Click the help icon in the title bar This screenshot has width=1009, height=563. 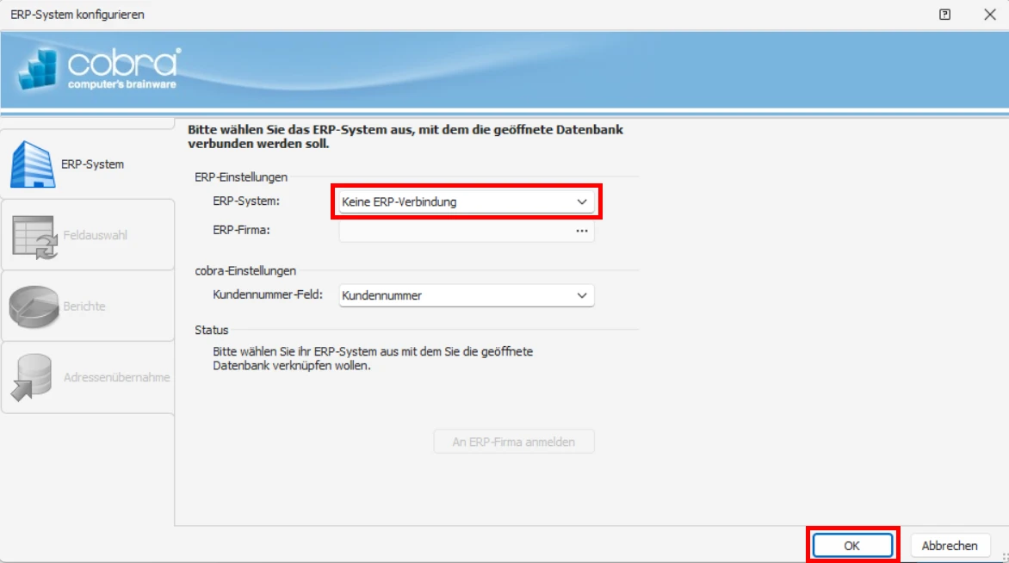(x=944, y=14)
